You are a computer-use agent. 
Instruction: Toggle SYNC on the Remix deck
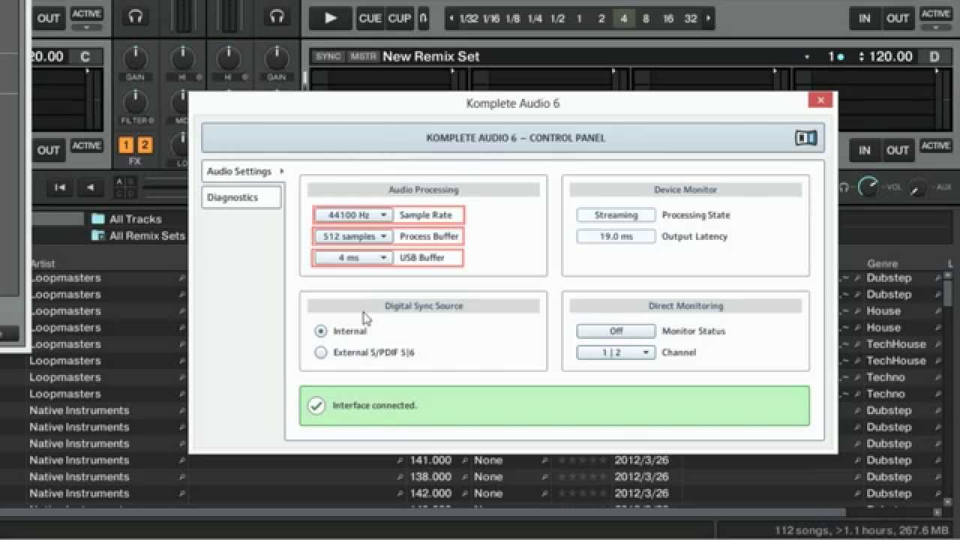click(328, 56)
